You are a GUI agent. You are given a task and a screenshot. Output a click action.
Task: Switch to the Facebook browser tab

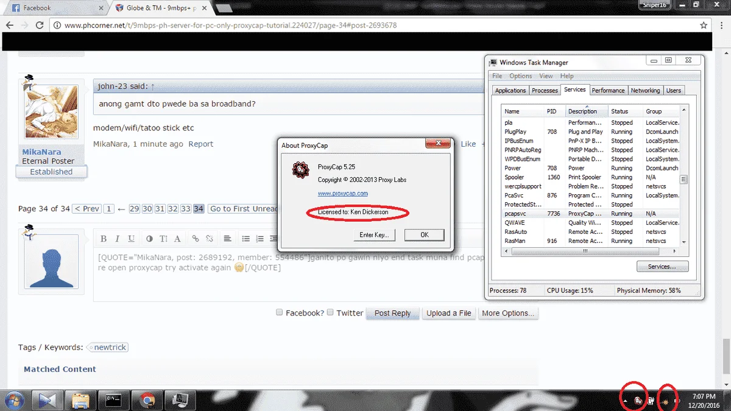[54, 8]
